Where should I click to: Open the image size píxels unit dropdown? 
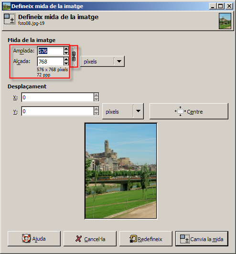point(102,62)
